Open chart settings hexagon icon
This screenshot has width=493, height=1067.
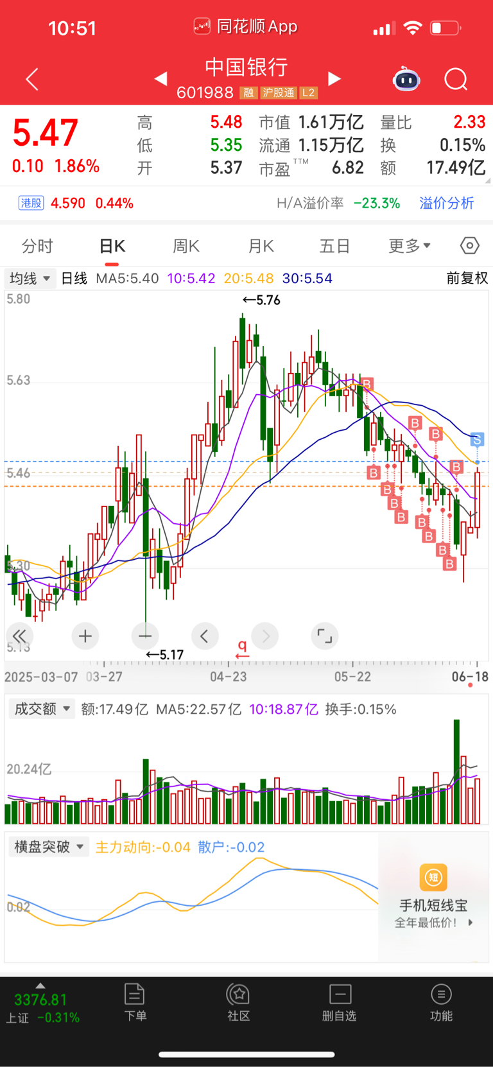click(470, 246)
